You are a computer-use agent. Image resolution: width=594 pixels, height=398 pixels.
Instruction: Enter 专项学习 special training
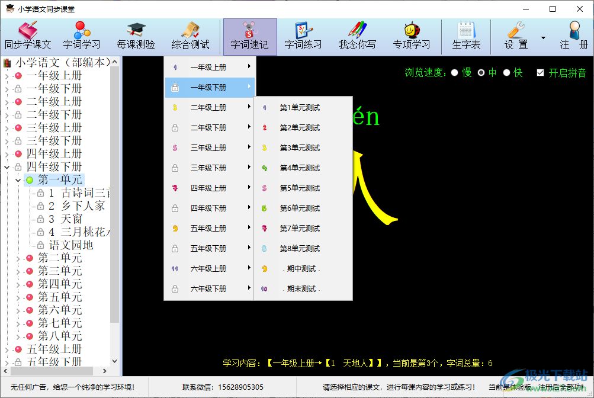(413, 36)
